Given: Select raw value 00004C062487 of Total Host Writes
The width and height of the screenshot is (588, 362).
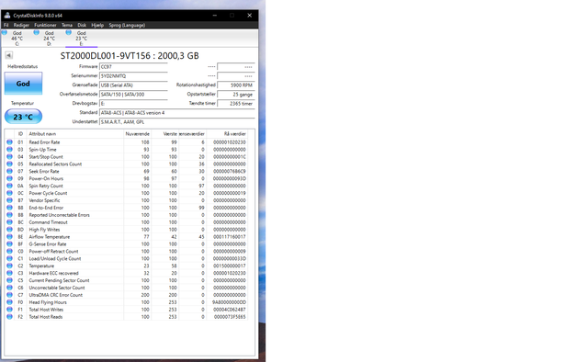Looking at the screenshot, I should [229, 310].
